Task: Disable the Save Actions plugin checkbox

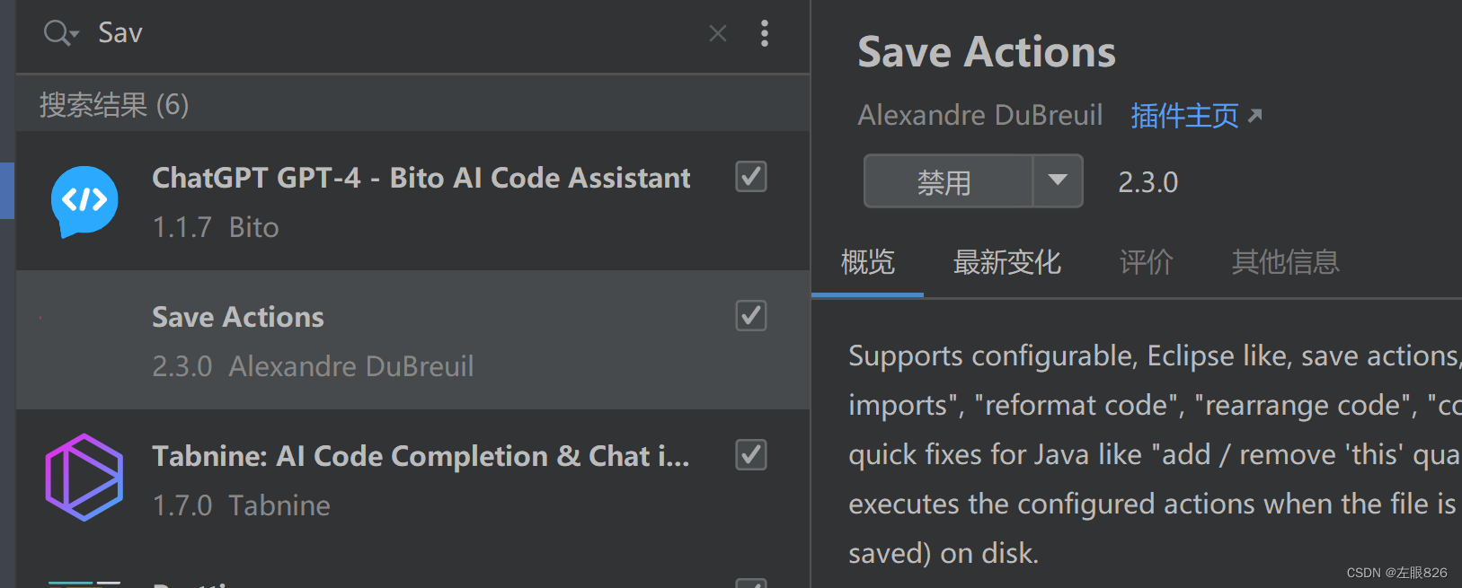Action: coord(750,316)
